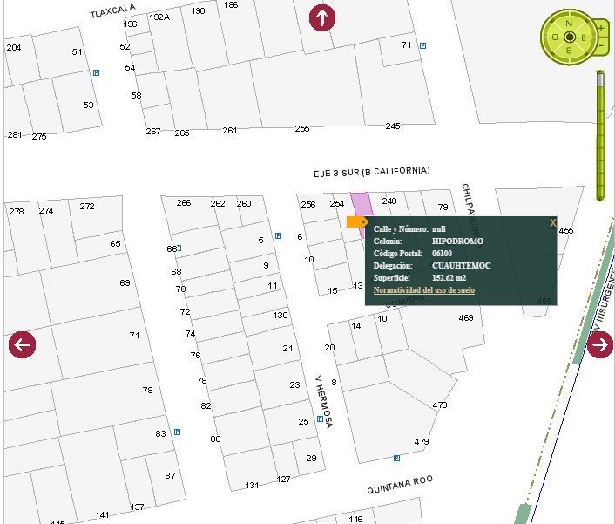Close the parcel info popup with X
615x524 pixels.
pyautogui.click(x=553, y=223)
